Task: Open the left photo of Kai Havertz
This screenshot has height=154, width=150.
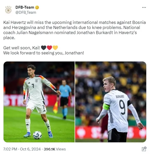Action: point(39,102)
